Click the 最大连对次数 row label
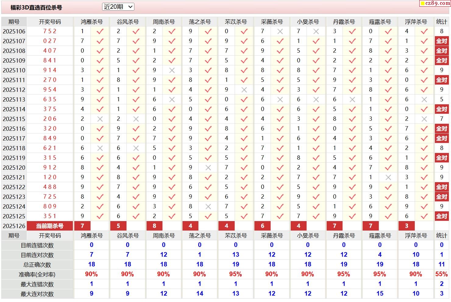 tap(37, 294)
